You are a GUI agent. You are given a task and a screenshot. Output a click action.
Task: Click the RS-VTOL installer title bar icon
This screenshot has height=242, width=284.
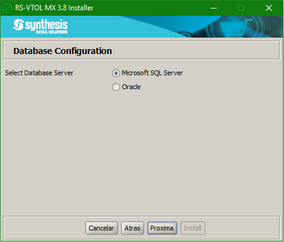[7, 8]
